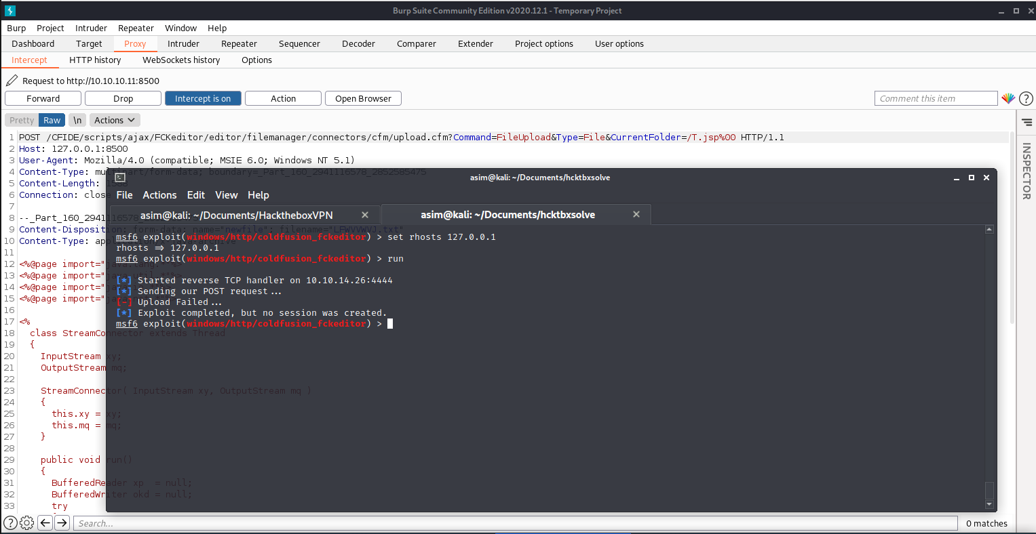Toggle the \n non-printable characters button
The width and height of the screenshot is (1036, 534).
click(x=77, y=120)
